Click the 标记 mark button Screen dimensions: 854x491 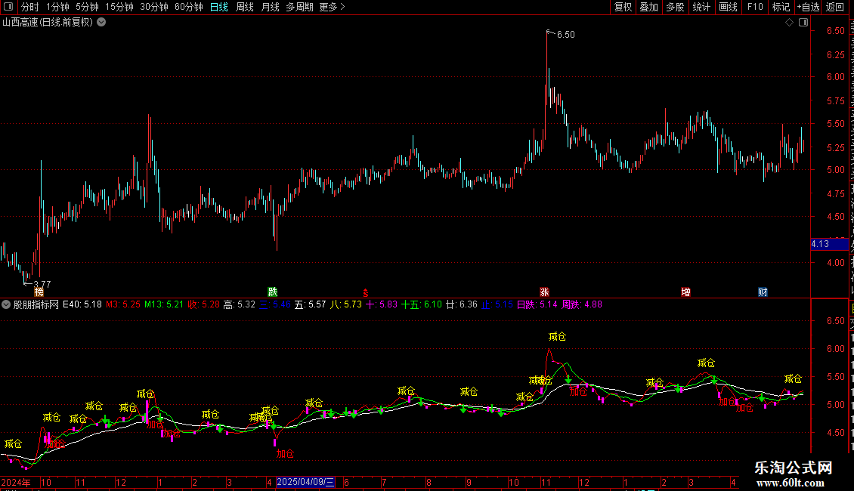[781, 7]
